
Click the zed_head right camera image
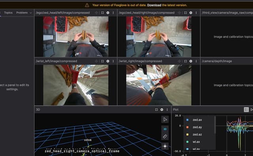coord(159,36)
